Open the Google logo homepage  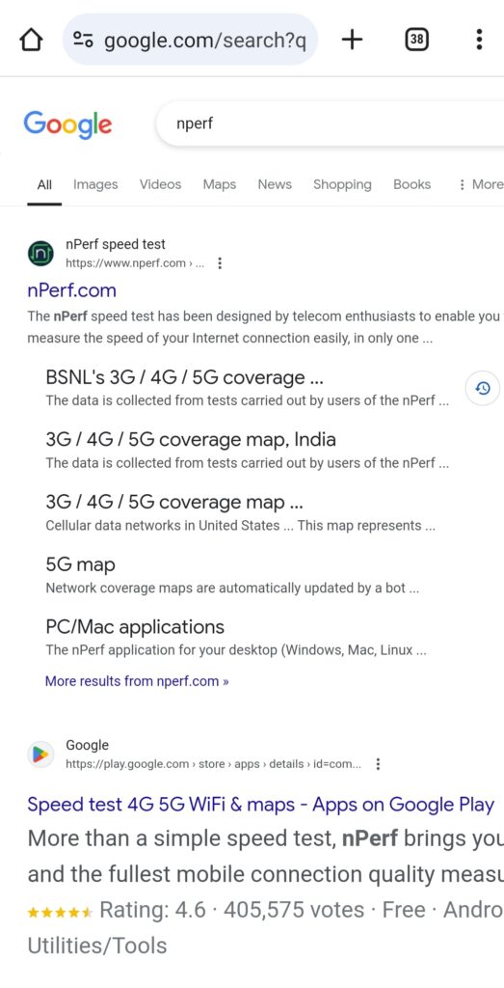click(x=67, y=124)
